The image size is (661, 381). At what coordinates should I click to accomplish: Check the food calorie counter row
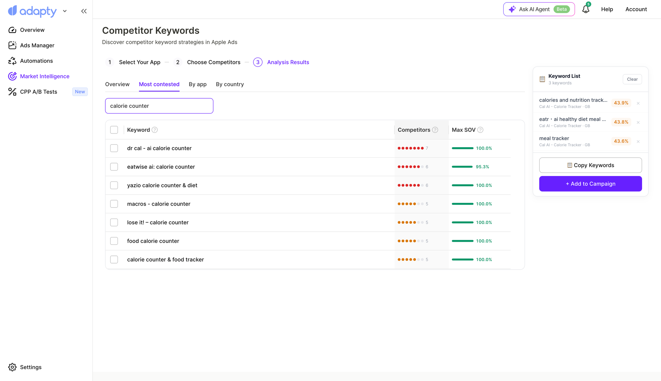114,241
